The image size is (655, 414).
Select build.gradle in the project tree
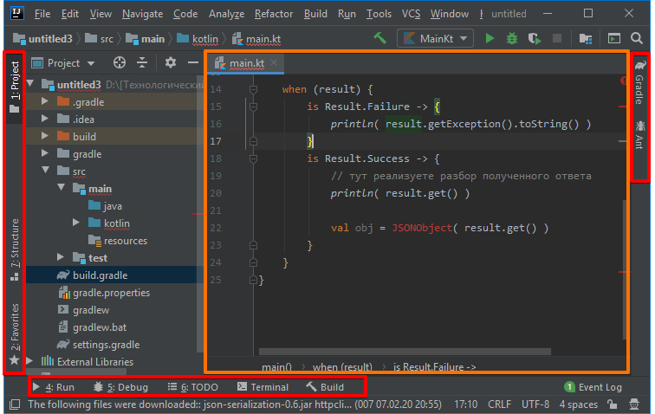(x=100, y=275)
